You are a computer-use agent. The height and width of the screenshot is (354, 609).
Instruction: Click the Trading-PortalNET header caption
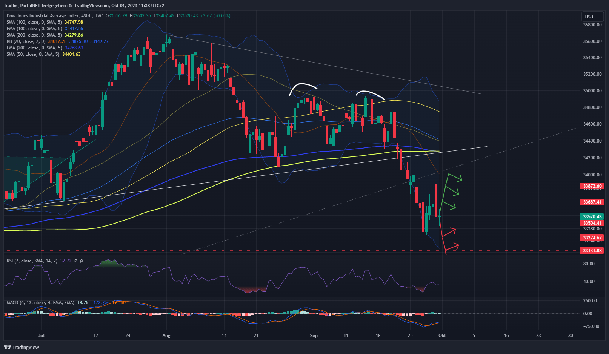click(x=84, y=6)
